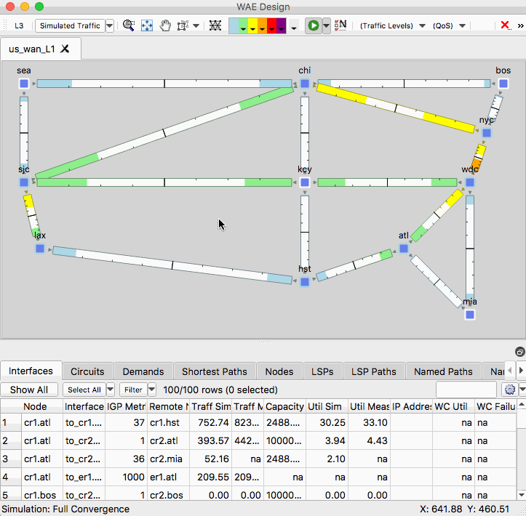Viewport: 526px width, 516px height.
Task: Click the mesh layout icon
Action: pos(215,25)
